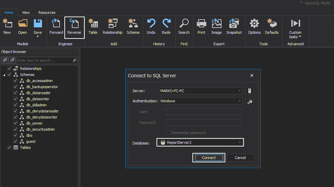Add a new Table
Viewport: 334px width, 187px height.
point(93,27)
